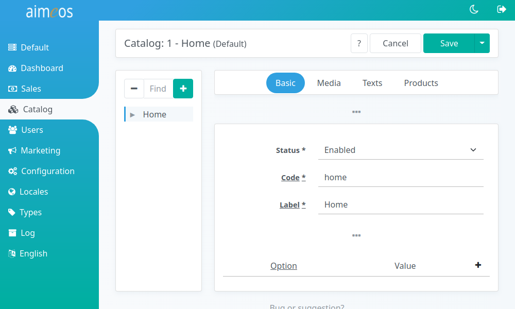Open the Log menu item
515x309 pixels.
(x=49, y=233)
